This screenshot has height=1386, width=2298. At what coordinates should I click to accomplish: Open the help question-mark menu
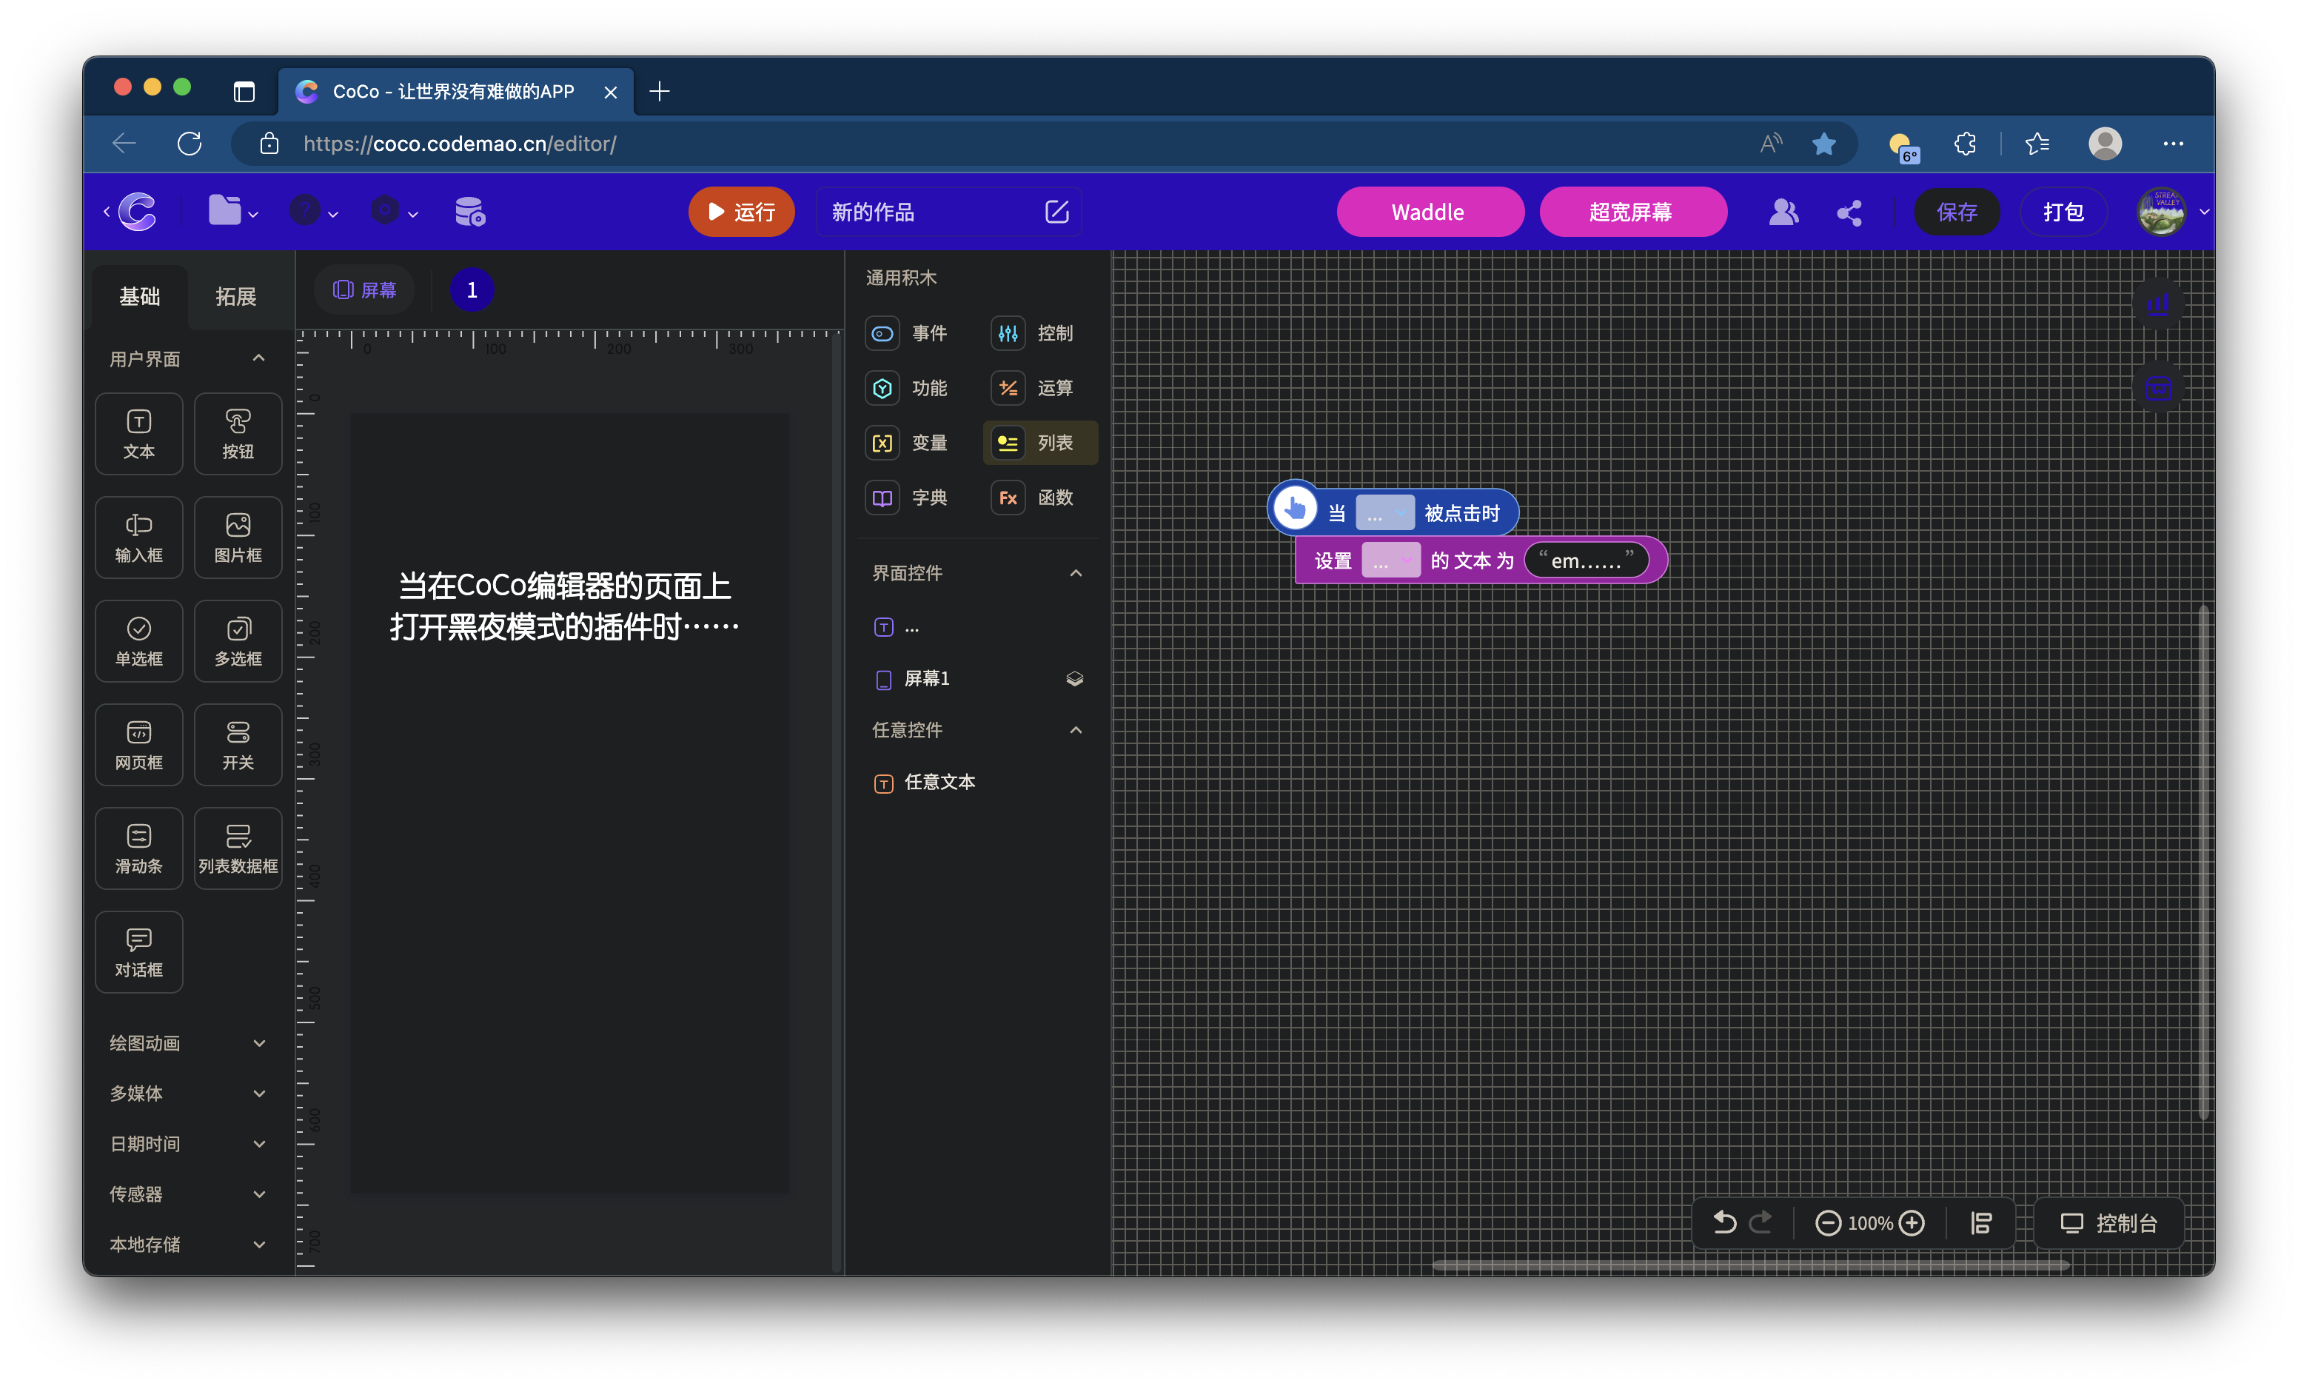313,212
